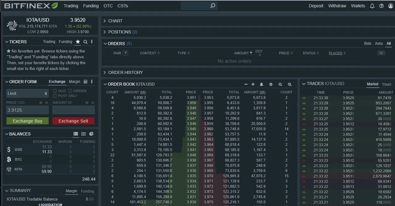Open the Limit order type dropdown

[27, 93]
